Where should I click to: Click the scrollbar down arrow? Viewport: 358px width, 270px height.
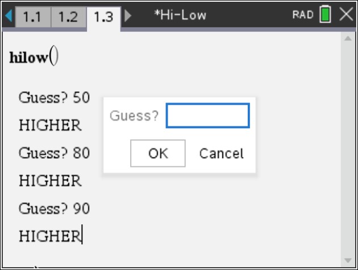348,260
